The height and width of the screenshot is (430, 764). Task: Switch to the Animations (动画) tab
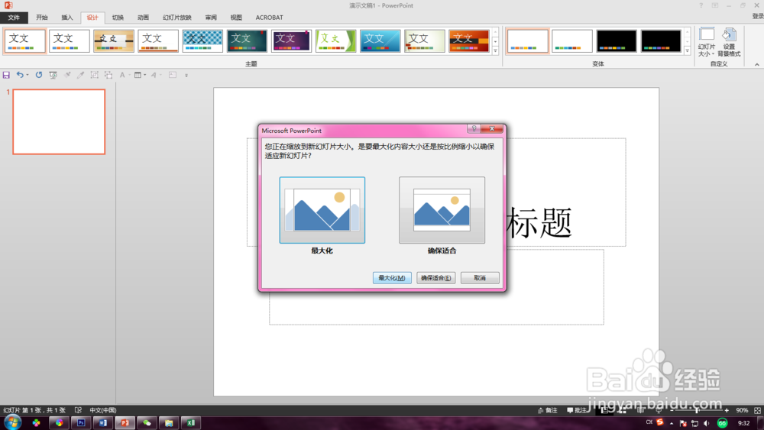tap(144, 18)
